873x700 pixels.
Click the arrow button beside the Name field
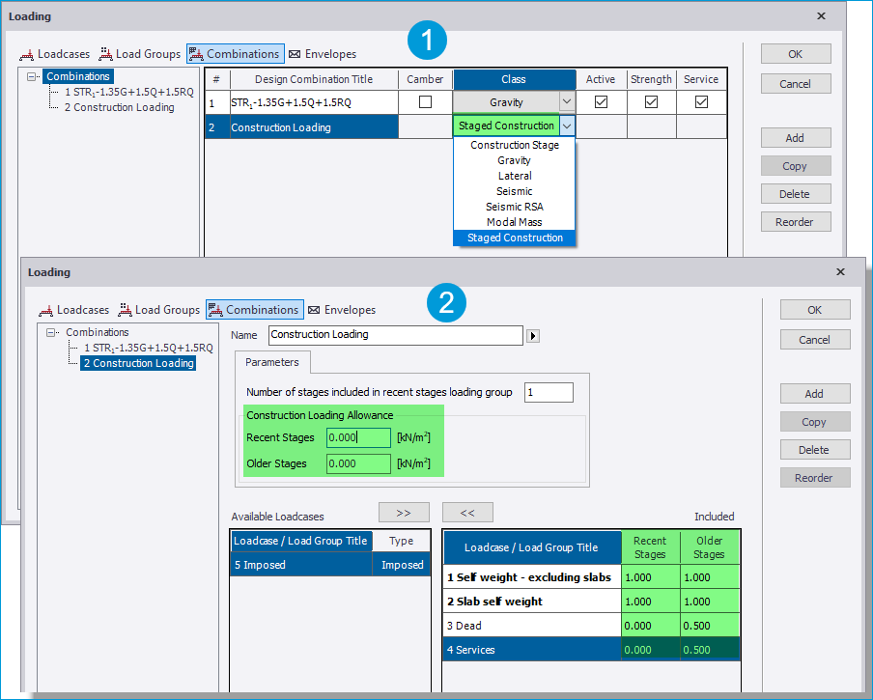coord(531,335)
